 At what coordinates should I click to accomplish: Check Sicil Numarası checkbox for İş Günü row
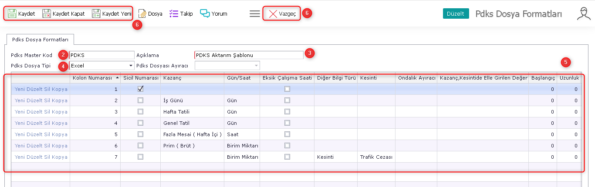(140, 100)
